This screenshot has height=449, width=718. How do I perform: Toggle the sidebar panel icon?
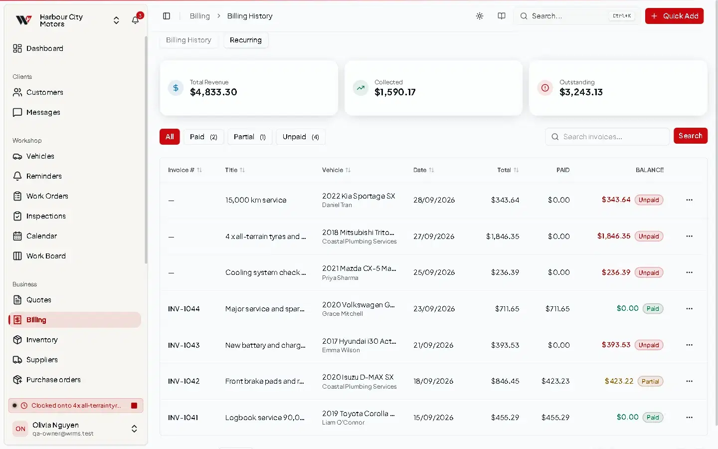point(167,16)
